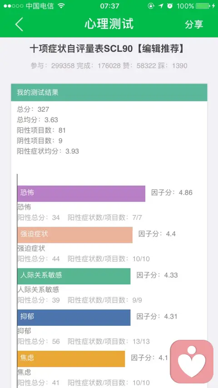Select the orange 焦虑 bar
Image resolution: width=218 pixels, height=388 pixels.
coord(71,359)
